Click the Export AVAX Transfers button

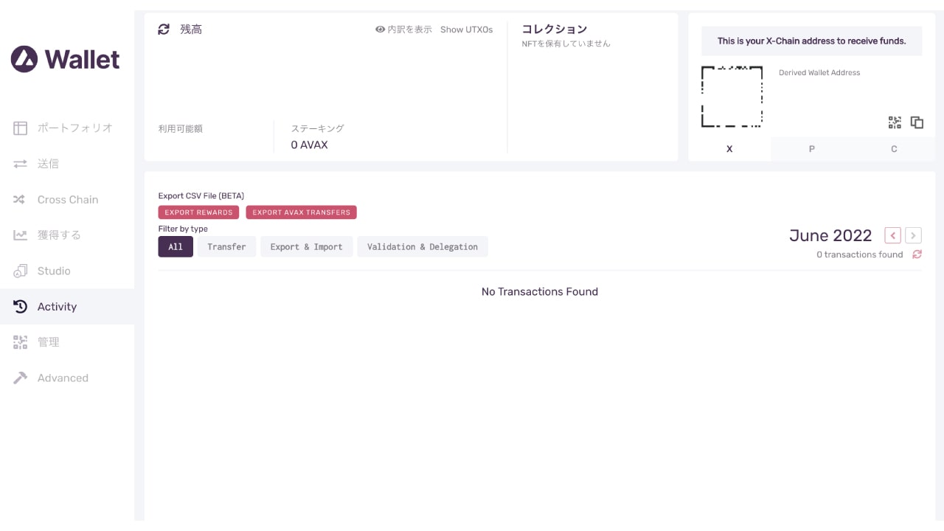(x=301, y=212)
